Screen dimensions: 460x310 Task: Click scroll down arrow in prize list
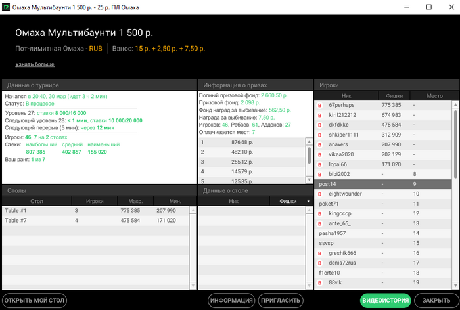click(x=310, y=180)
